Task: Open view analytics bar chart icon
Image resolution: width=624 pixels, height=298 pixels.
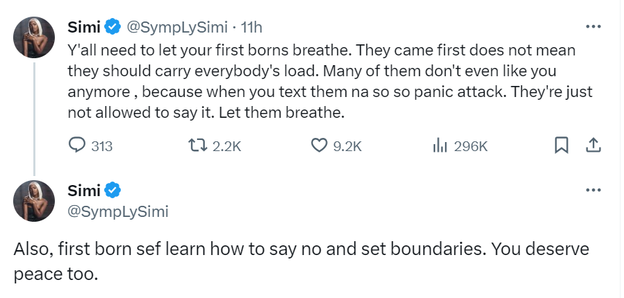Action: (x=439, y=146)
